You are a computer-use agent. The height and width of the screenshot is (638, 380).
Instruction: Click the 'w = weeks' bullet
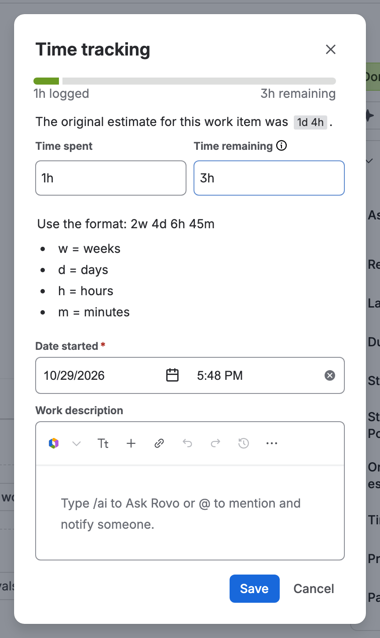(89, 249)
